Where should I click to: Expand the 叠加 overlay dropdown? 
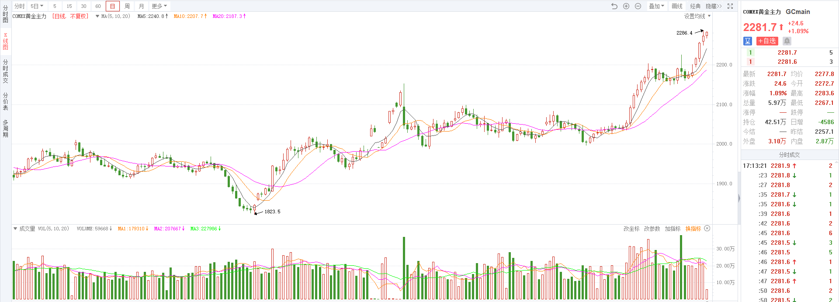pyautogui.click(x=656, y=6)
